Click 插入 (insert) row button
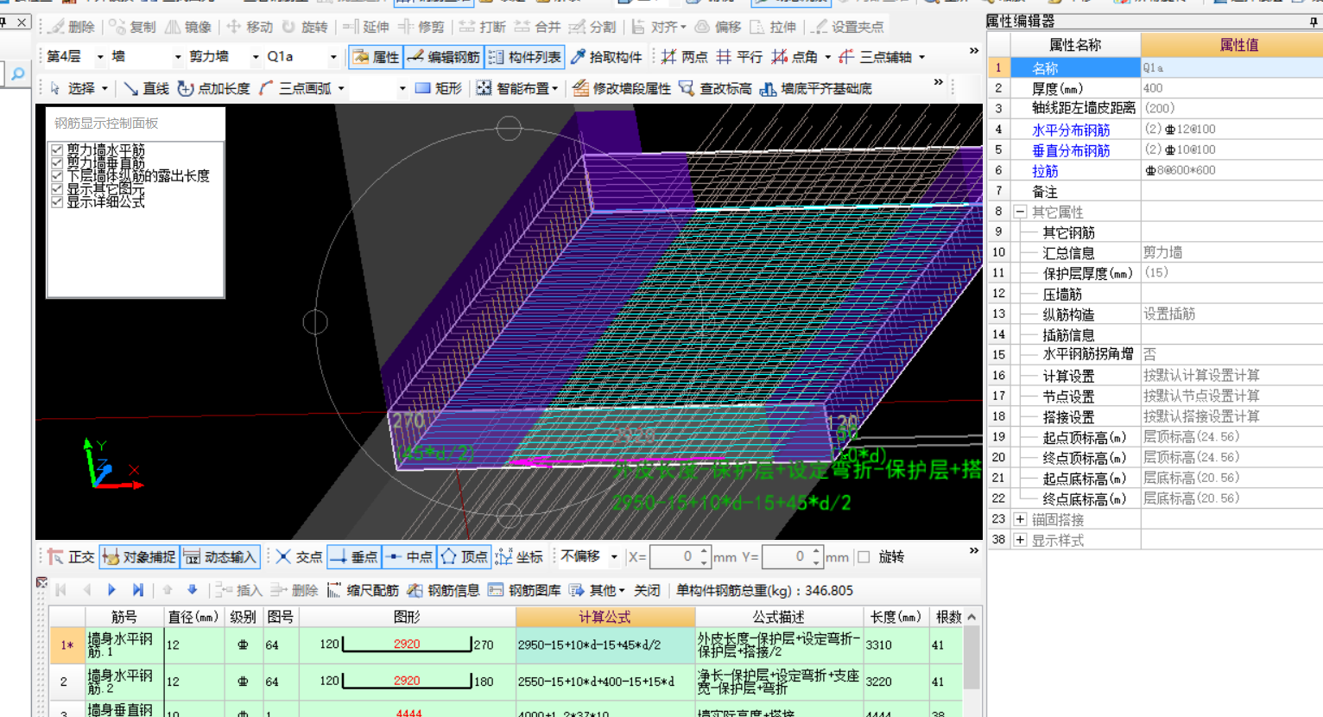Screen dimensions: 1323x717 [238, 590]
